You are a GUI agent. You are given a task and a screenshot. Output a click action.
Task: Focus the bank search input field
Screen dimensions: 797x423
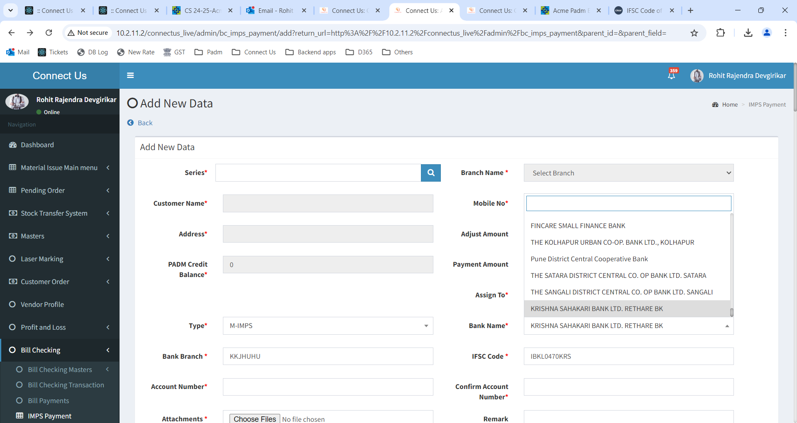pos(628,203)
